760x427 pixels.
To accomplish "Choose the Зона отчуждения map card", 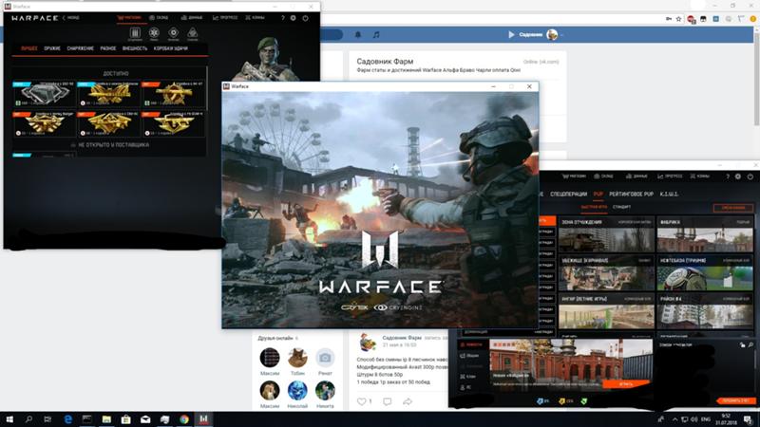I will pos(606,234).
